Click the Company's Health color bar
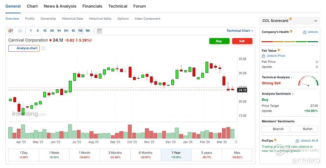Image resolution: width=326 pixels, height=168 pixels. 290,42
